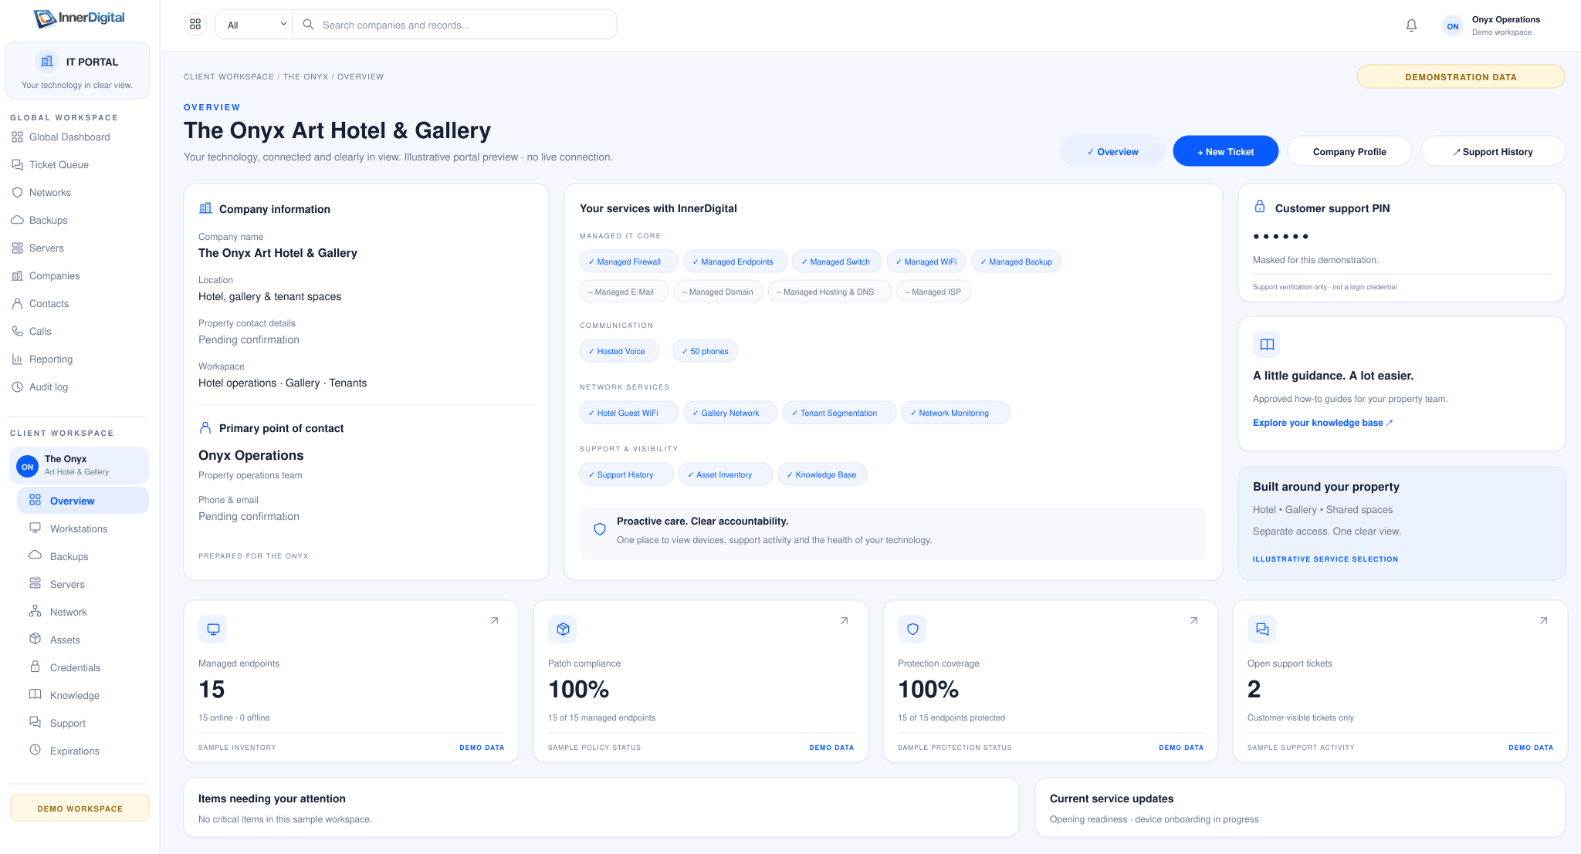
Task: Click the Managed Endpoints service chip
Action: point(735,262)
